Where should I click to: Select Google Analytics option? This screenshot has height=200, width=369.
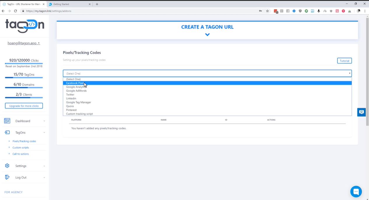[207, 87]
